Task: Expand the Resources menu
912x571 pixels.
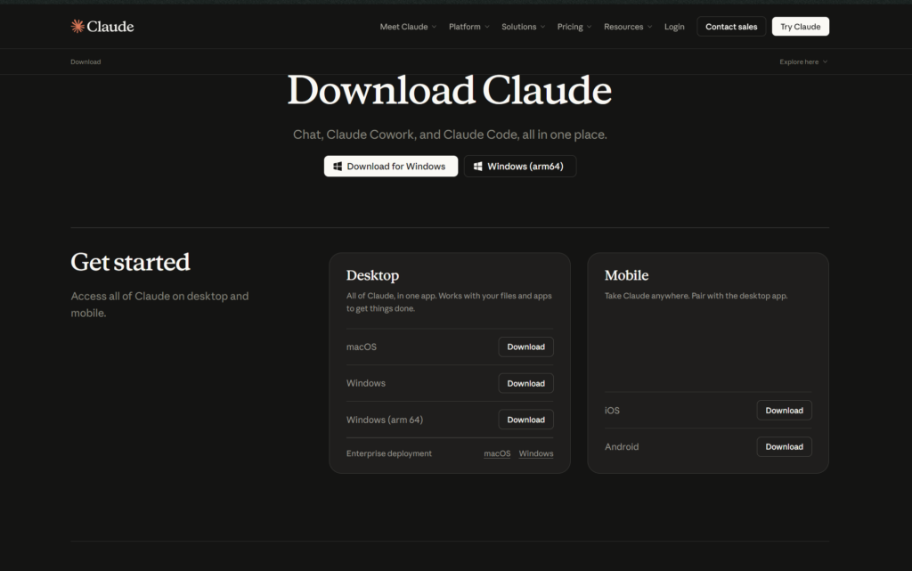Action: 628,27
